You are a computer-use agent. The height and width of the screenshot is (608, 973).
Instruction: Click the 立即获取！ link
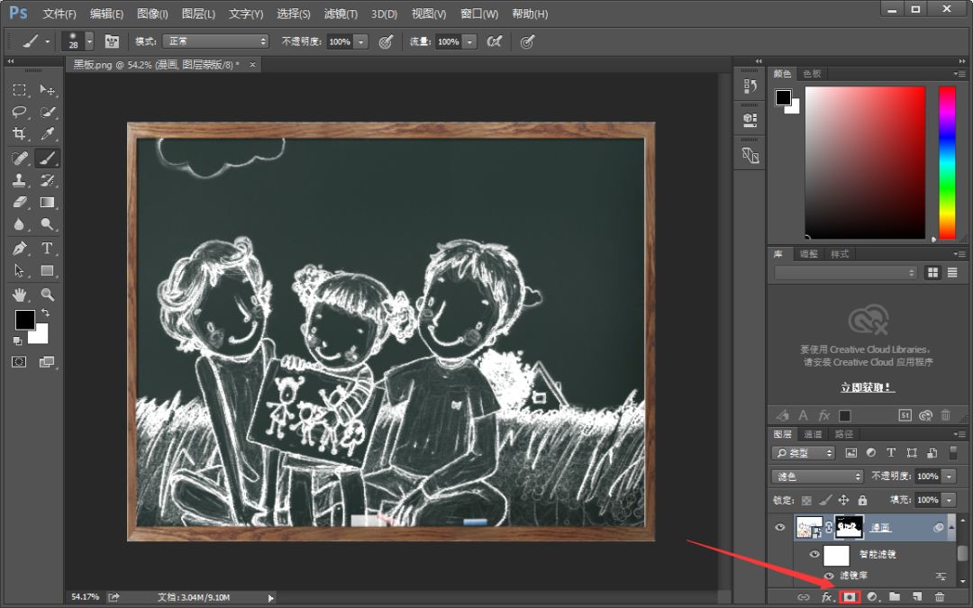(x=868, y=387)
